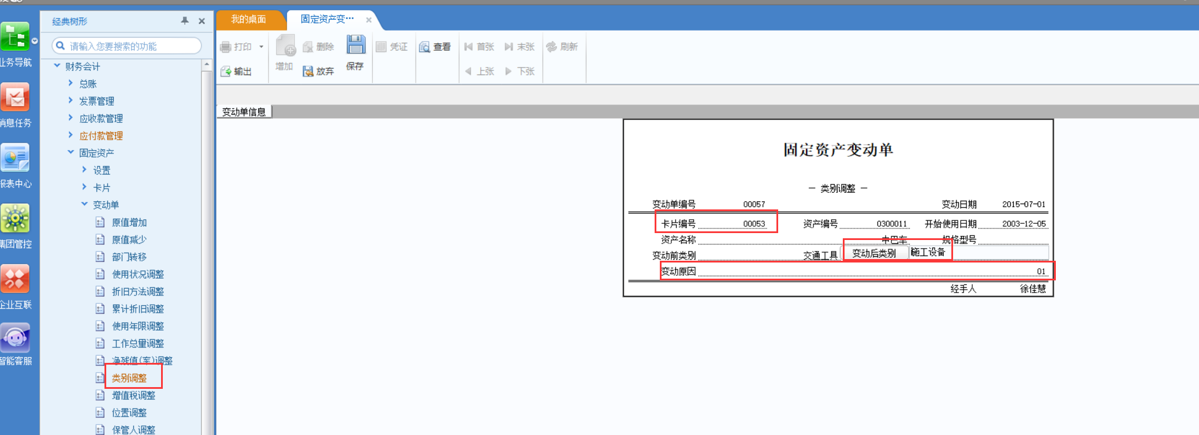Click the function search input box
The height and width of the screenshot is (435, 1199).
[126, 46]
